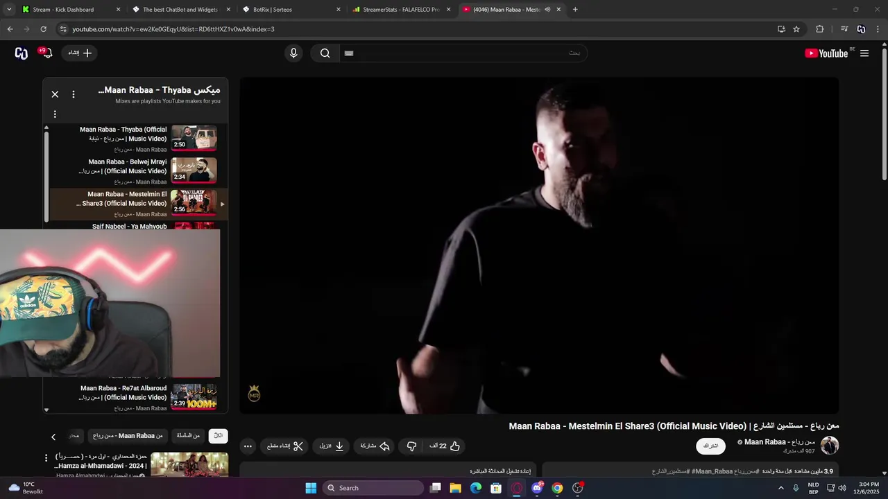Dislike the video with thumbs down
This screenshot has width=888, height=499.
click(x=411, y=446)
